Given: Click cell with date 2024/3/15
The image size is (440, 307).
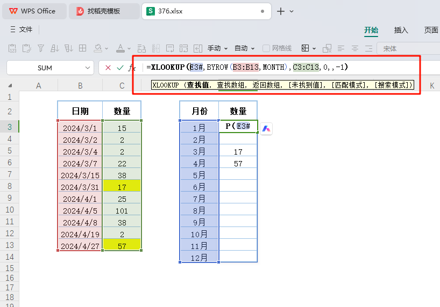Looking at the screenshot, I should (x=80, y=176).
